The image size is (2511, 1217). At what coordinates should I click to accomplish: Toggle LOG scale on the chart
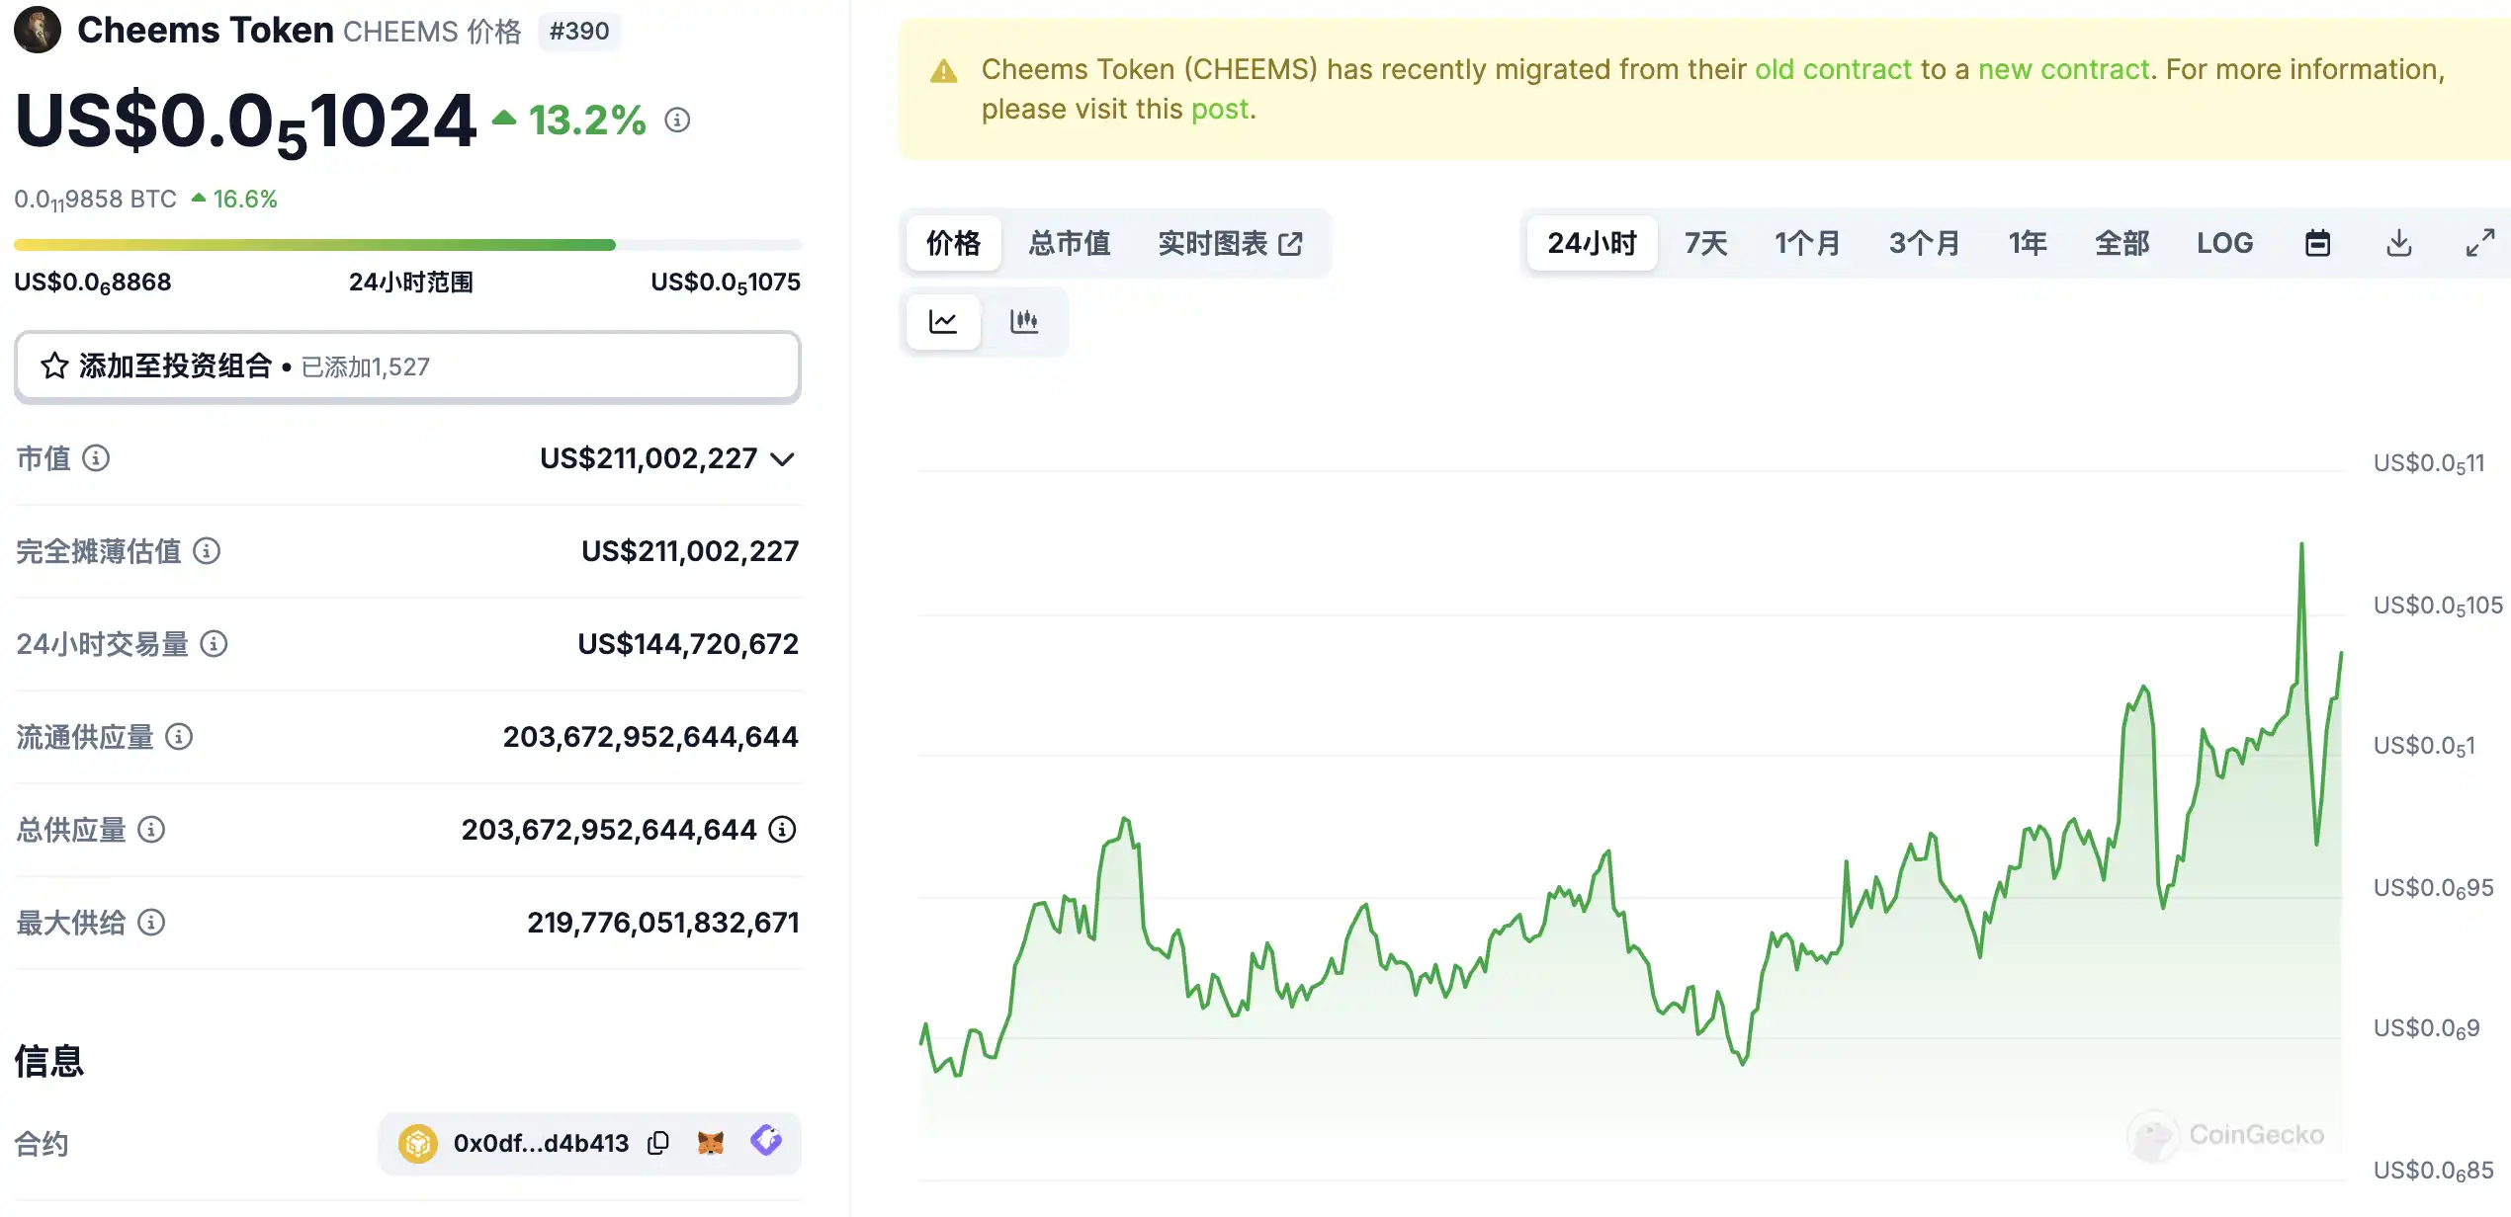tap(2224, 243)
